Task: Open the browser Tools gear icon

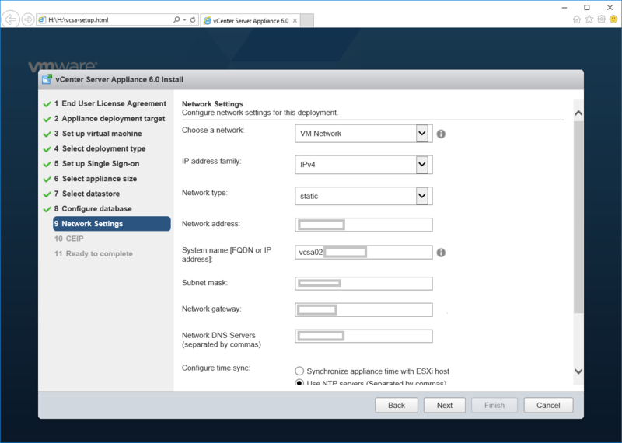Action: click(x=601, y=19)
